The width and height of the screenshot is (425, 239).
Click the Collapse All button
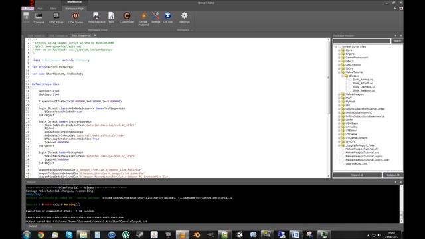(392, 175)
